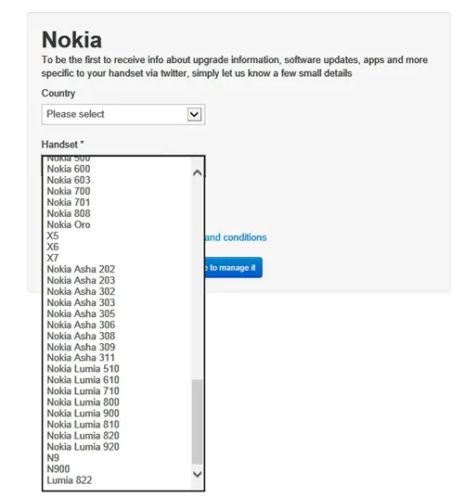Select the X5 handset option
This screenshot has width=464, height=497.
click(117, 236)
